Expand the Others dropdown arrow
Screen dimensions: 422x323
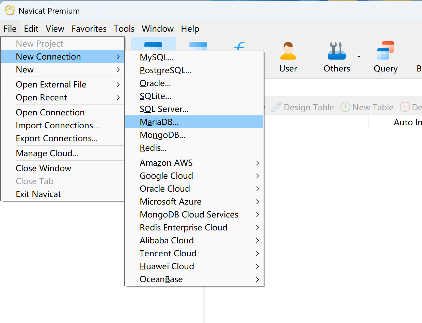(359, 56)
